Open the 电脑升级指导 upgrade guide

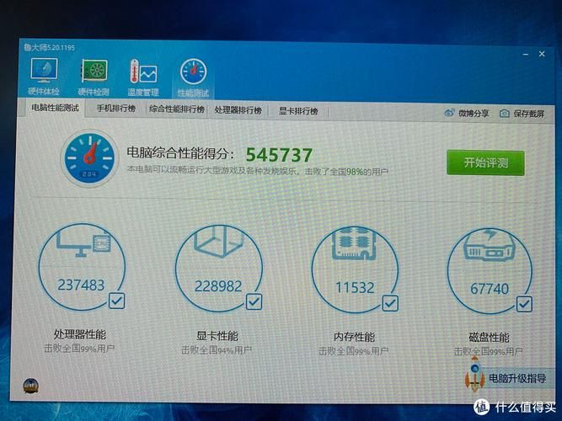(517, 378)
